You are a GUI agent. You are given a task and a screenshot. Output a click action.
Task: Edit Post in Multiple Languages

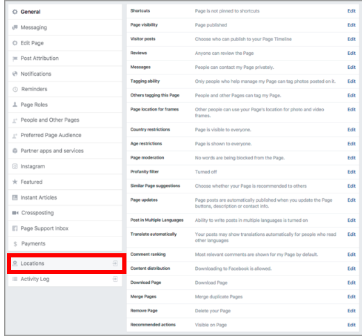coord(352,221)
